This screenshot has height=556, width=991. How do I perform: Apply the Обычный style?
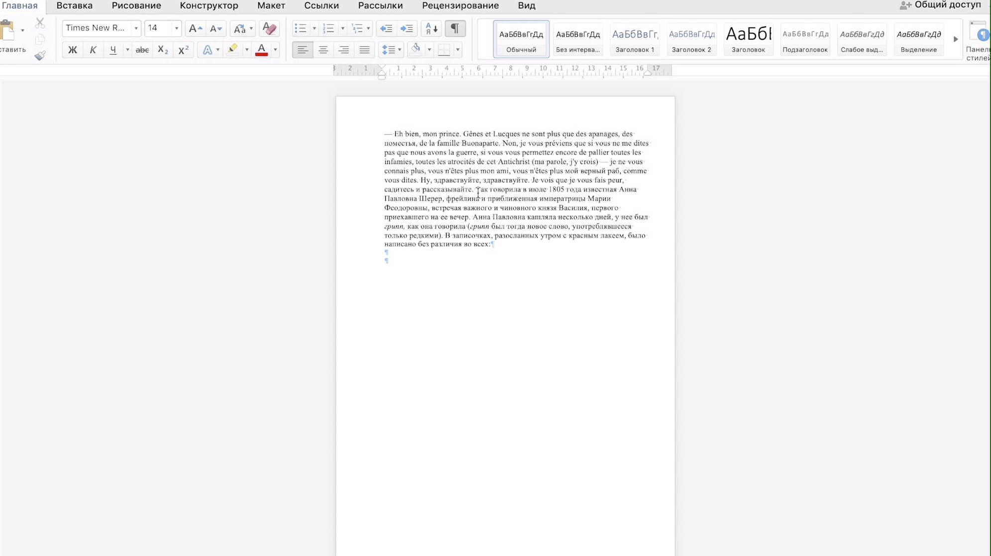pos(521,39)
